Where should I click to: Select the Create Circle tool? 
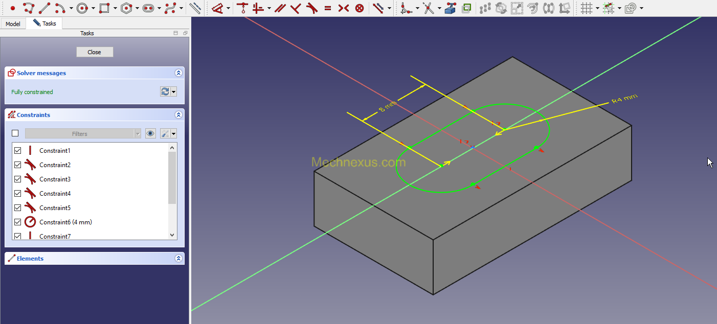coord(82,8)
